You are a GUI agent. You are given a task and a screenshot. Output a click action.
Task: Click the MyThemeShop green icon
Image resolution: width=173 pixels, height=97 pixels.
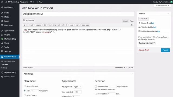pyautogui.click(x=2, y=39)
